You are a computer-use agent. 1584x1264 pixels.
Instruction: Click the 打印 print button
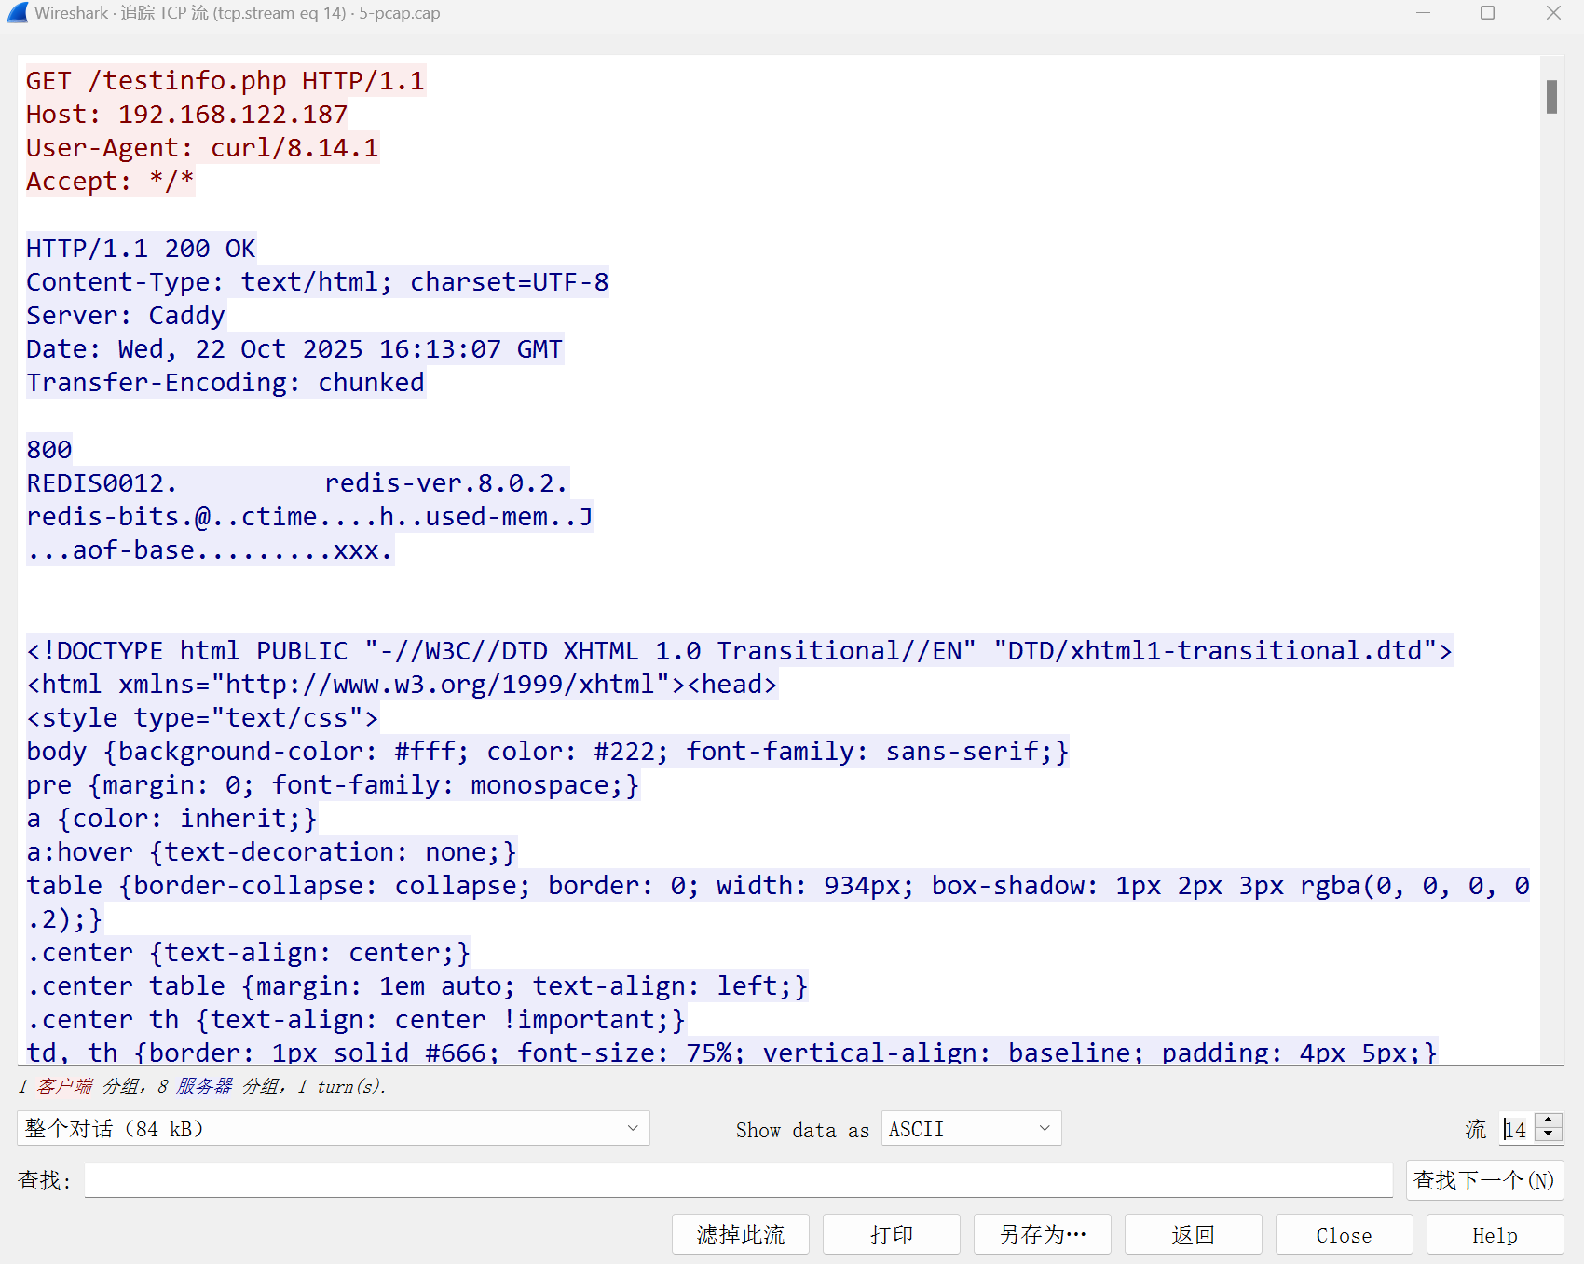click(892, 1234)
